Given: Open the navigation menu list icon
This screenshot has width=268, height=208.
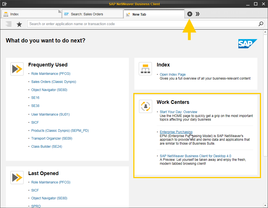Looking at the screenshot, I should tap(9, 24).
